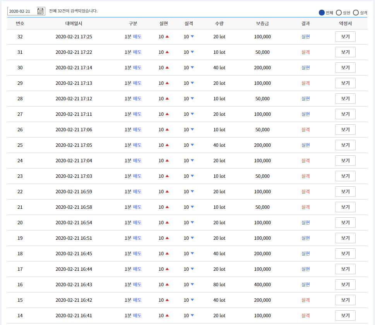
Task: Click row number 14
Action: [x=20, y=315]
